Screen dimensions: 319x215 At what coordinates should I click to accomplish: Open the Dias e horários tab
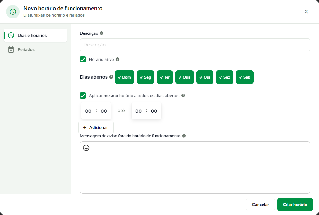click(35, 35)
